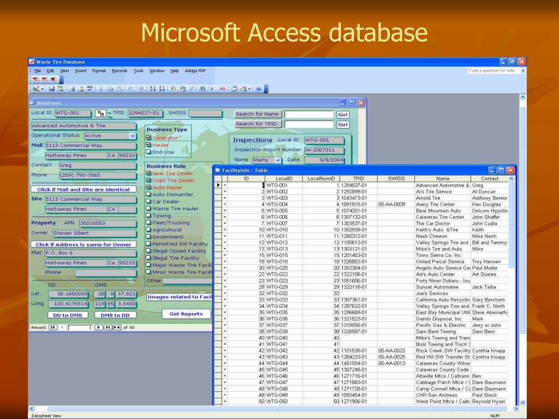Viewport: 559px width, 419px height.
Task: Expand the WTG-001 row subdatasheet
Action: 225,185
